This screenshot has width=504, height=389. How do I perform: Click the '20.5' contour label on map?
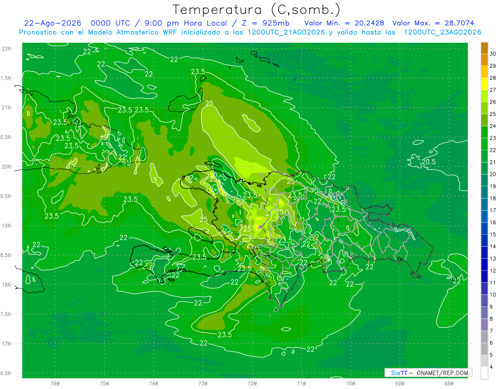(x=428, y=162)
